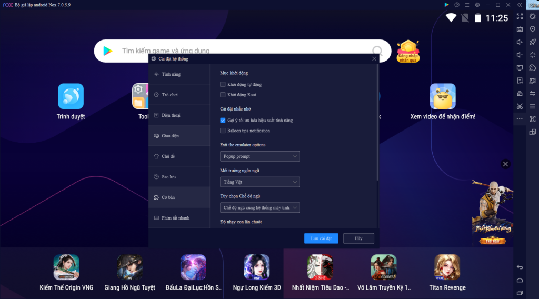Open Google Play icon in Nox title bar
The image size is (539, 299).
point(446,5)
